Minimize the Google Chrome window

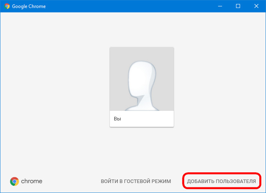point(220,6)
